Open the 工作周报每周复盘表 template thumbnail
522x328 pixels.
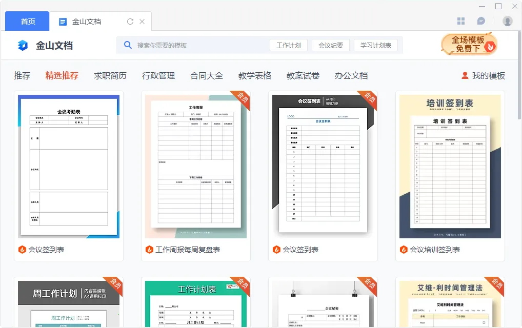coord(195,166)
